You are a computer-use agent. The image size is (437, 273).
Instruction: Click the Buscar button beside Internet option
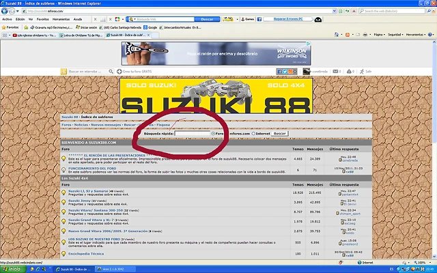pyautogui.click(x=279, y=134)
